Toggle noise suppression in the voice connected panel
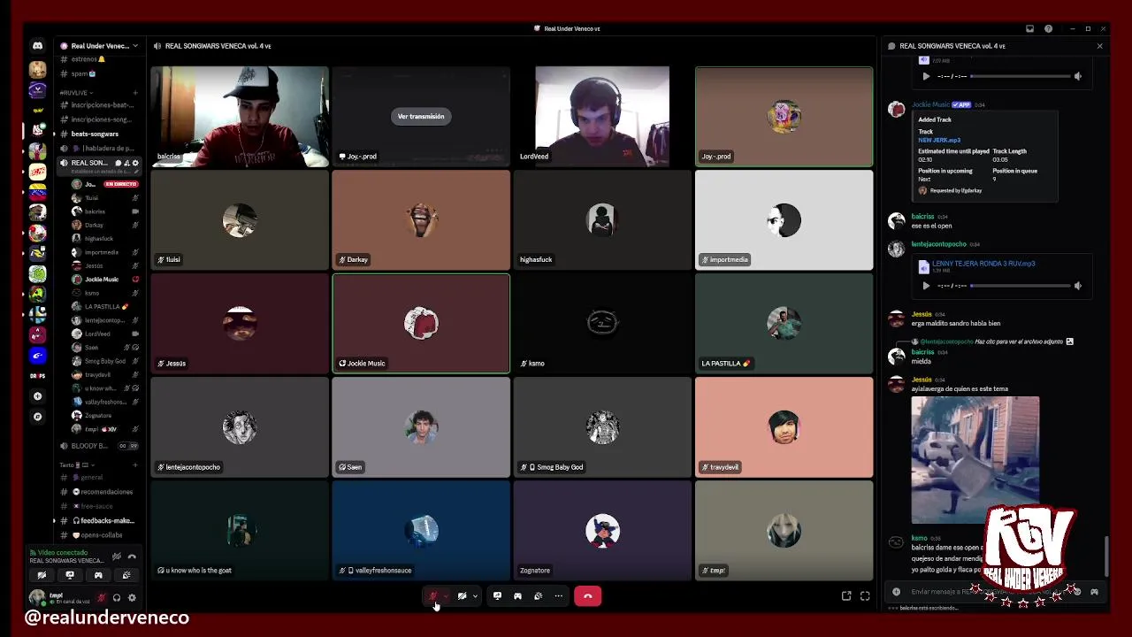1132x637 pixels. tap(117, 556)
